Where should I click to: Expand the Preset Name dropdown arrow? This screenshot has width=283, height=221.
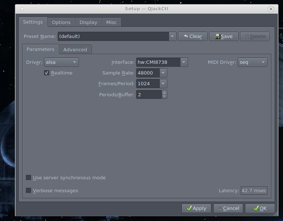(172, 36)
